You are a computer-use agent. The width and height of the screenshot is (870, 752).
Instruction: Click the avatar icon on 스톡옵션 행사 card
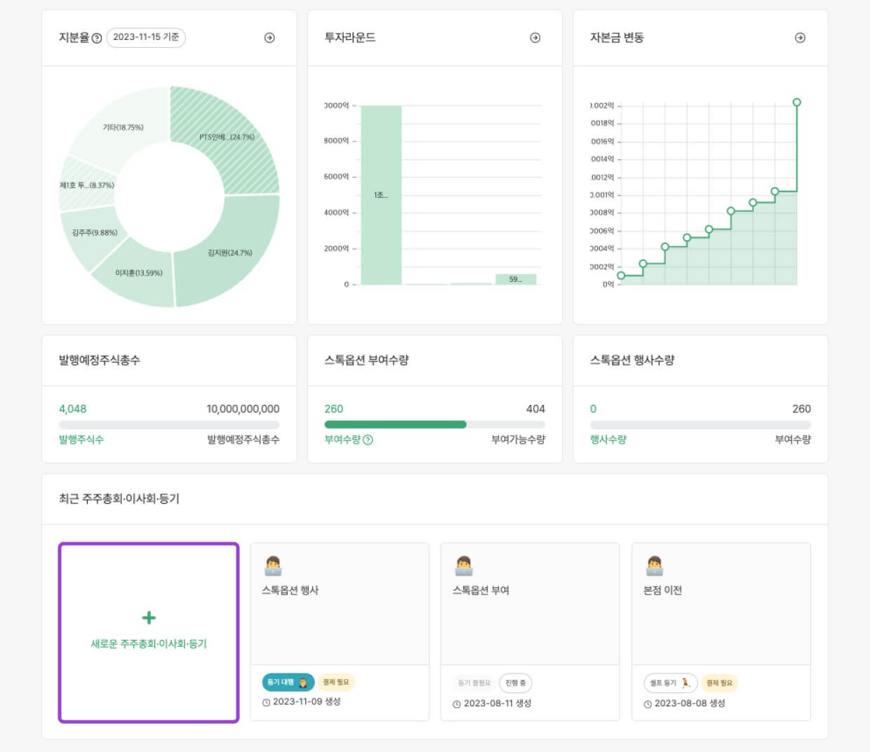(x=273, y=565)
